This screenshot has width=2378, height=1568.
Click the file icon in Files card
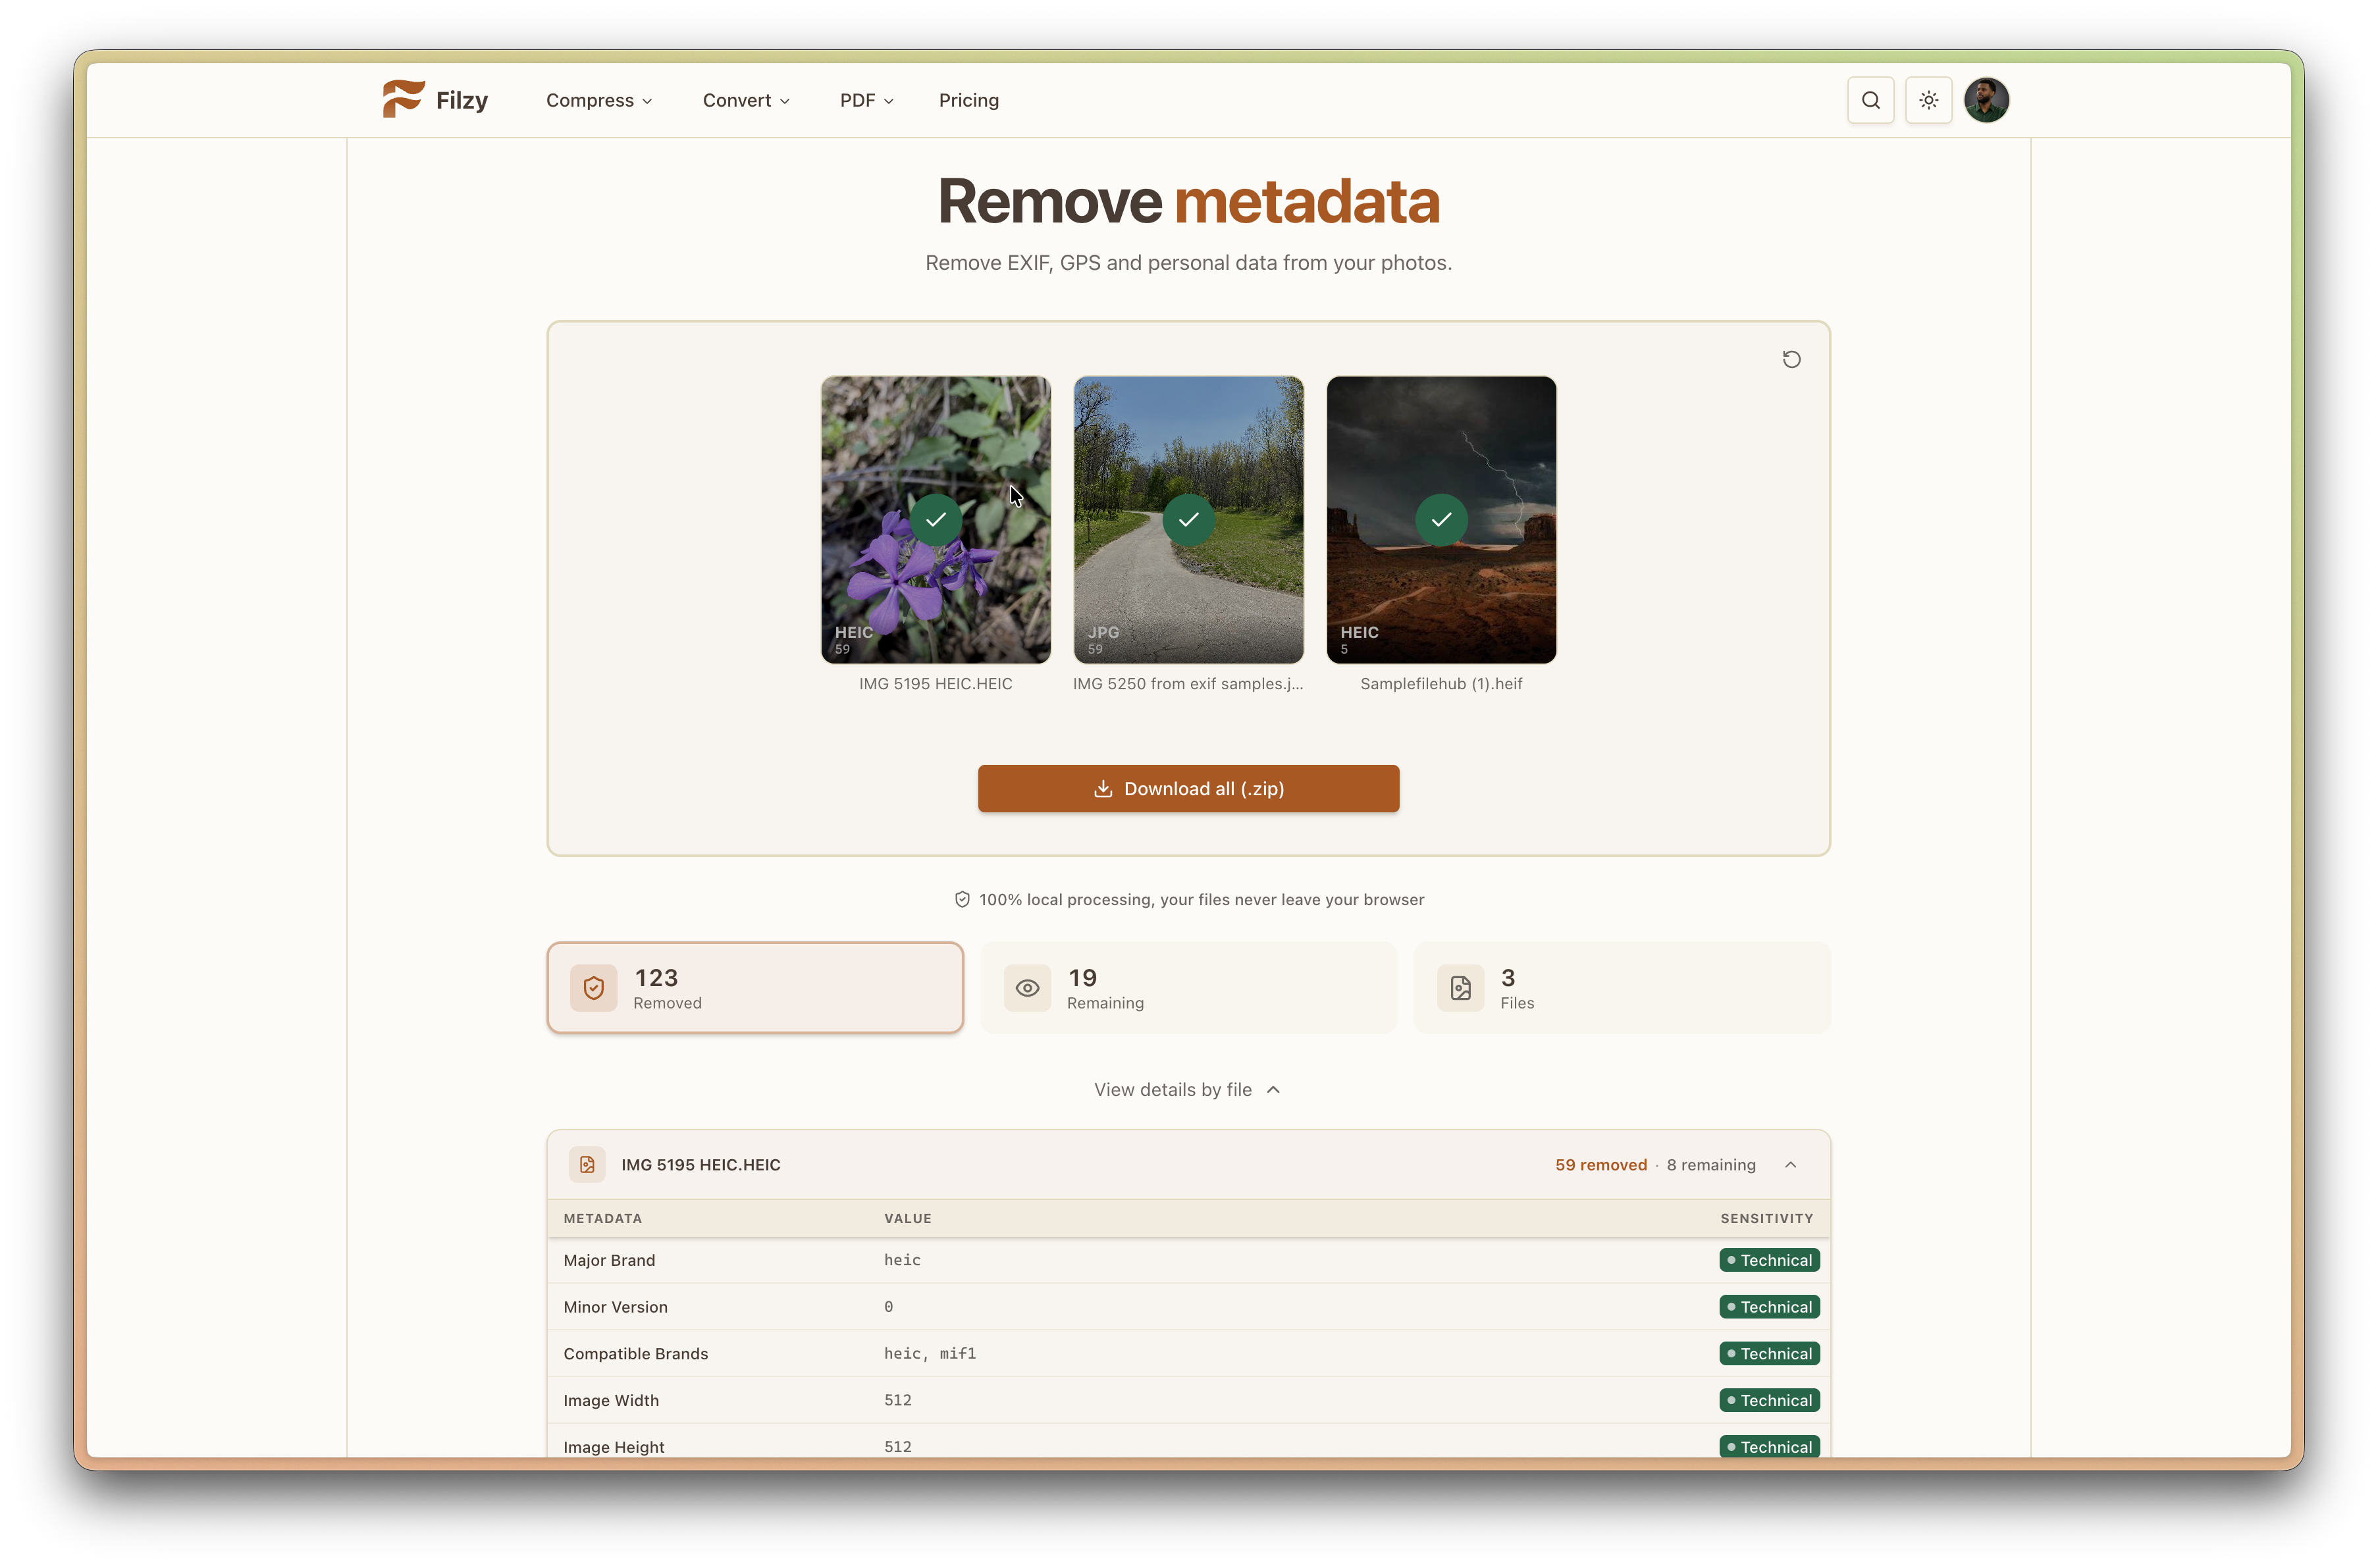1460,988
